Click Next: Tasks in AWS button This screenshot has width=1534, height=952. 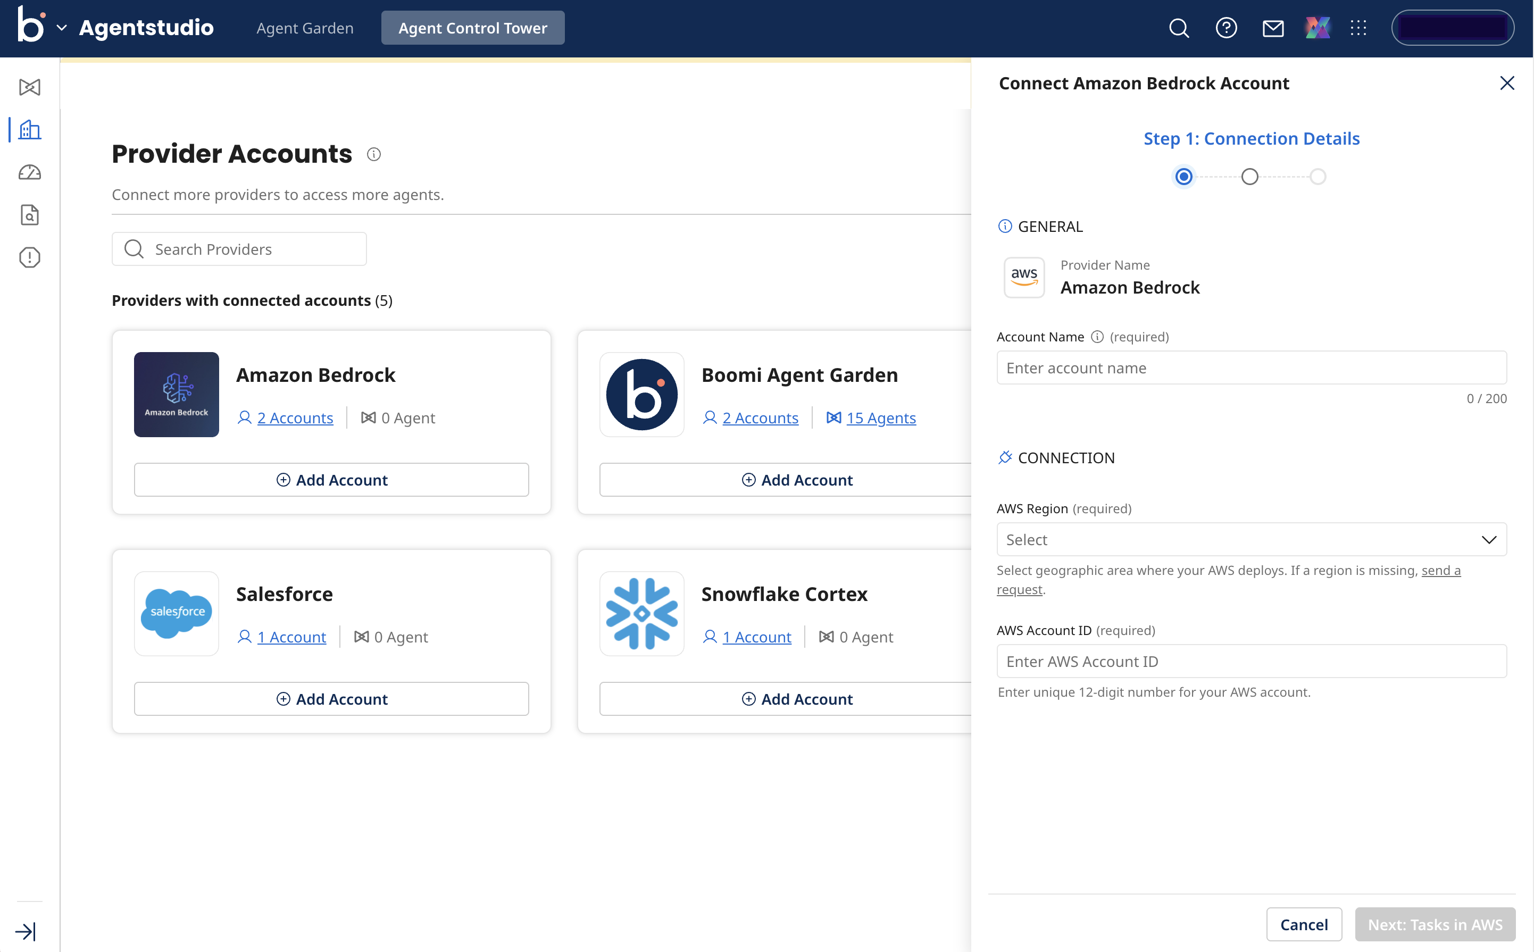click(x=1435, y=924)
